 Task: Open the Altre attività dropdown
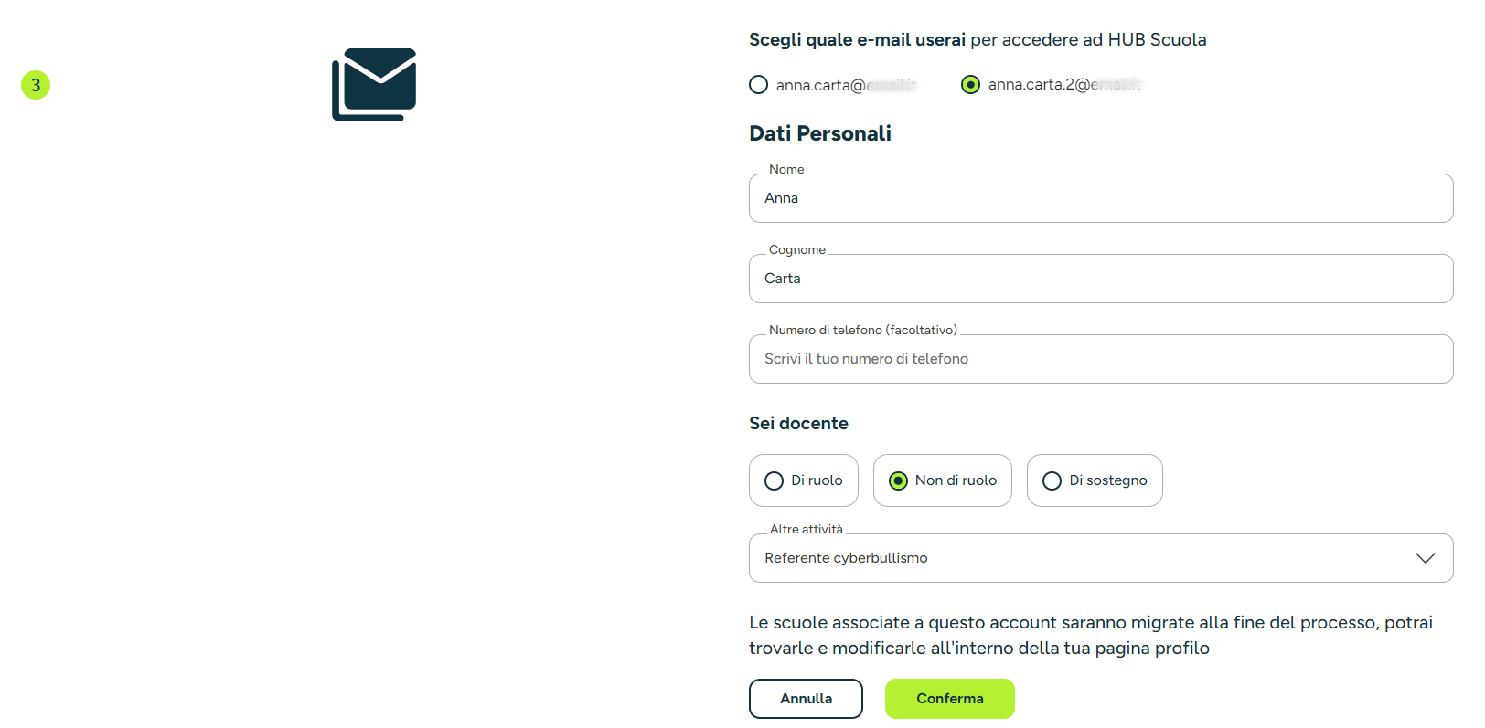(x=1101, y=558)
